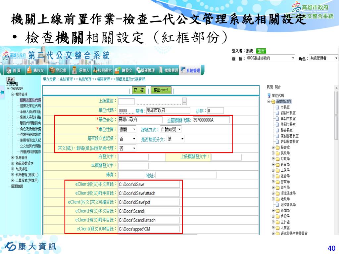Click the document icon beside 陳副市長室
339x254 pixels.
tap(277, 124)
